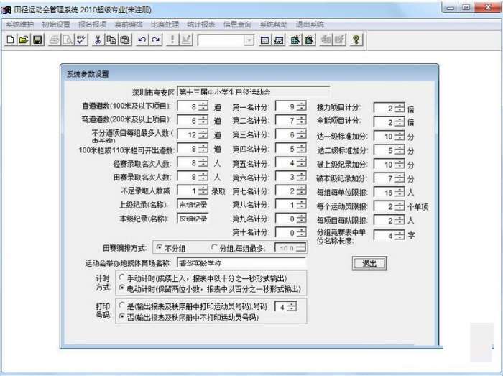Click the Print Preview toolbar icon
This screenshot has width=503, height=376.
[68, 40]
